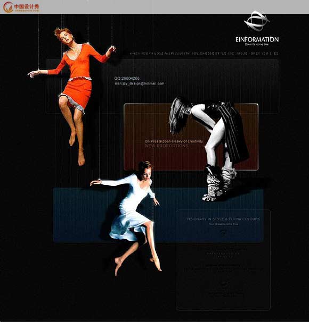Click the silver swirl globe logo
Screen dimensions: 309x322
257,21
